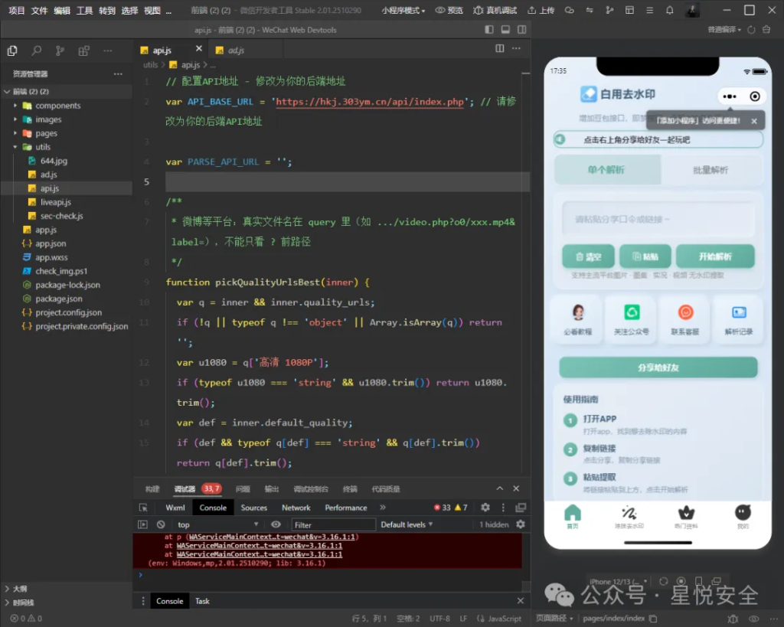This screenshot has width=784, height=627.
Task: Click the console Filter input field
Action: (332, 524)
